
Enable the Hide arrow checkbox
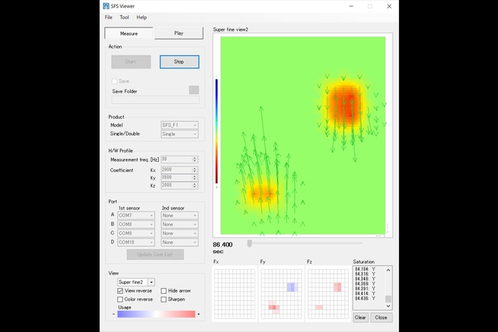(164, 291)
